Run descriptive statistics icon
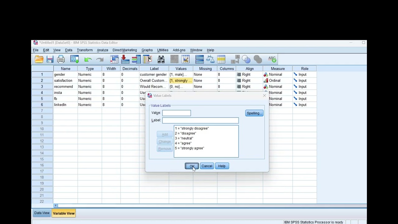Image resolution: width=398 pixels, height=224 pixels. click(x=147, y=59)
